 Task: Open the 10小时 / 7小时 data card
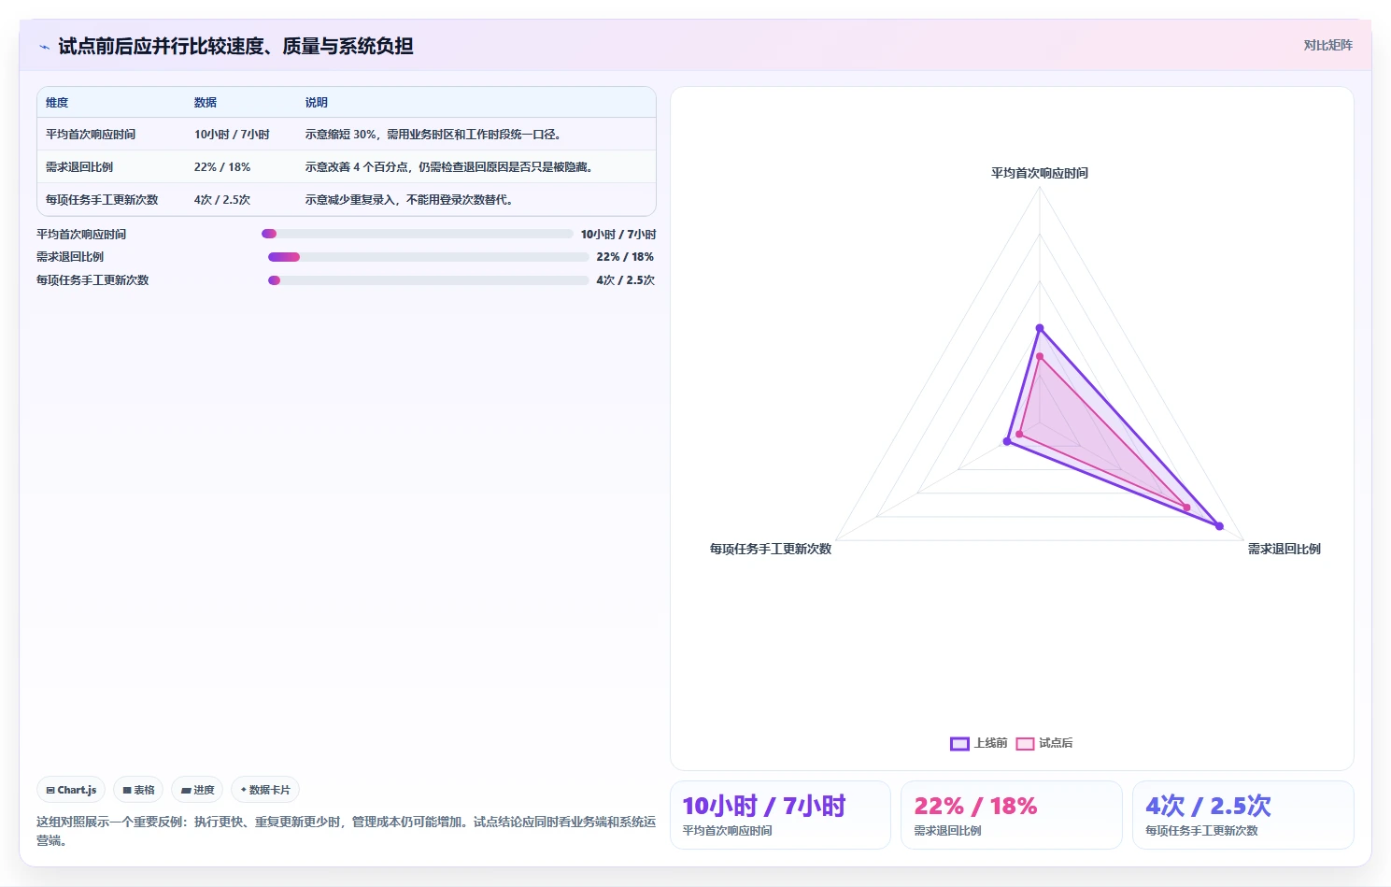[x=780, y=815]
